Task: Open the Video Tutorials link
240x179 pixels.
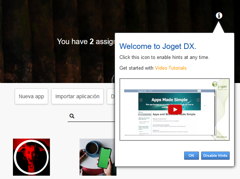Action: click(171, 68)
